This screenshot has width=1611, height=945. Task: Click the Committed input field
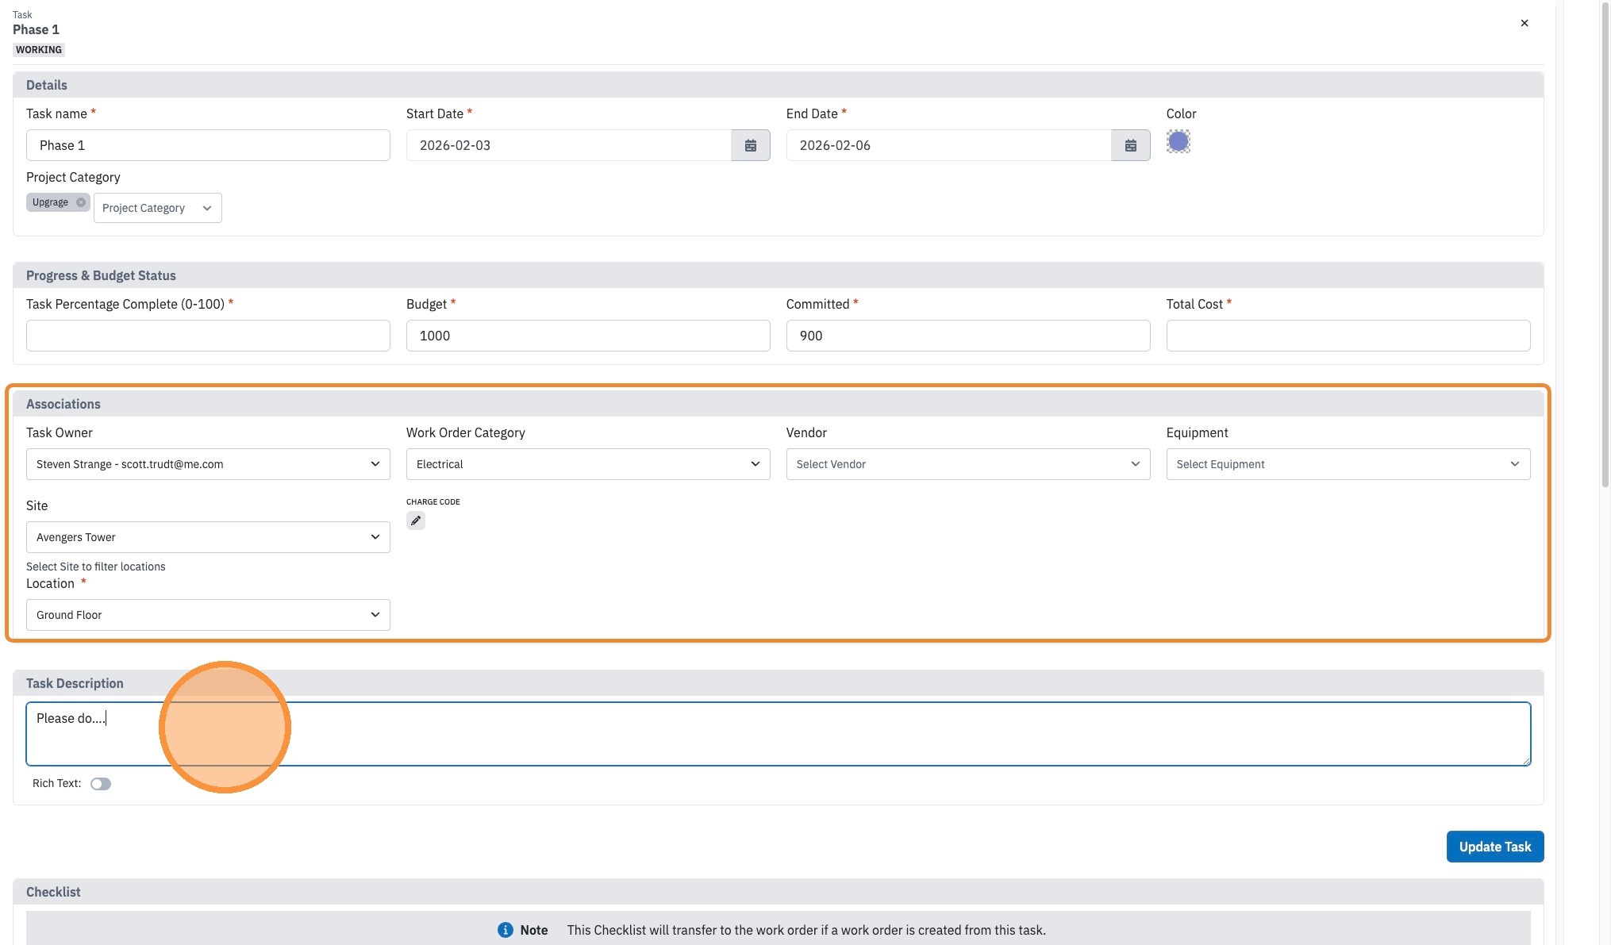pyautogui.click(x=967, y=336)
